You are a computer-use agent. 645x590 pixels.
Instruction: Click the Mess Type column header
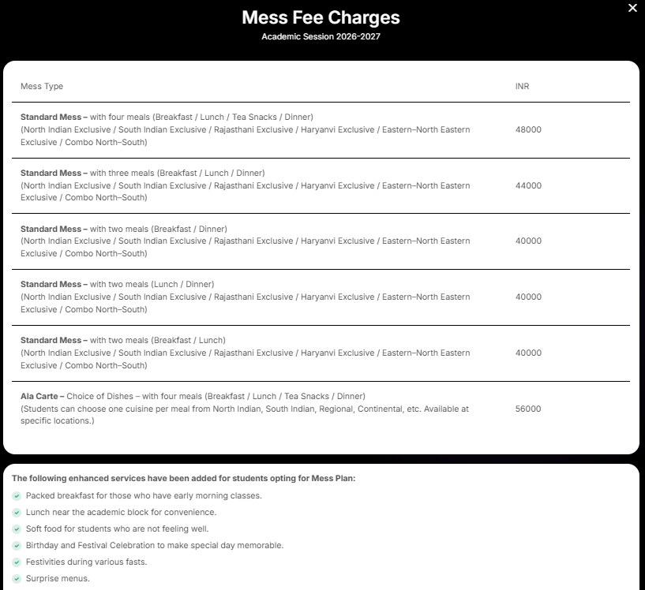(x=41, y=86)
